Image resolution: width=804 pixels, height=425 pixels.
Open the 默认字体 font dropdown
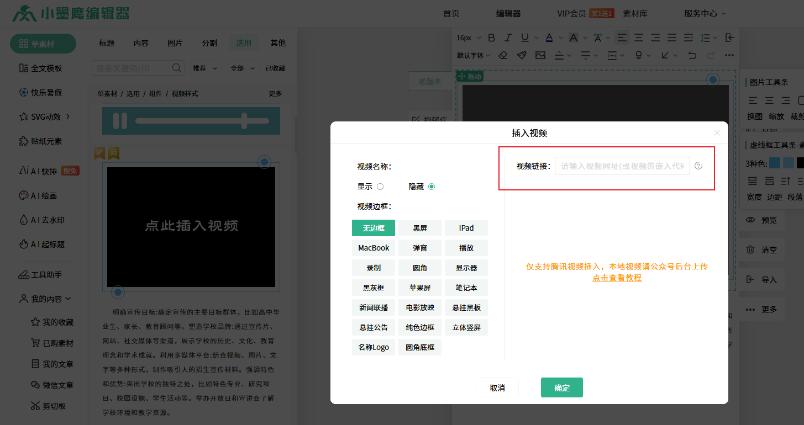[474, 55]
